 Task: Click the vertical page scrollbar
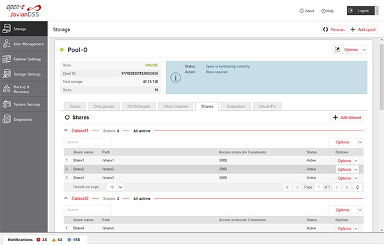[381, 77]
